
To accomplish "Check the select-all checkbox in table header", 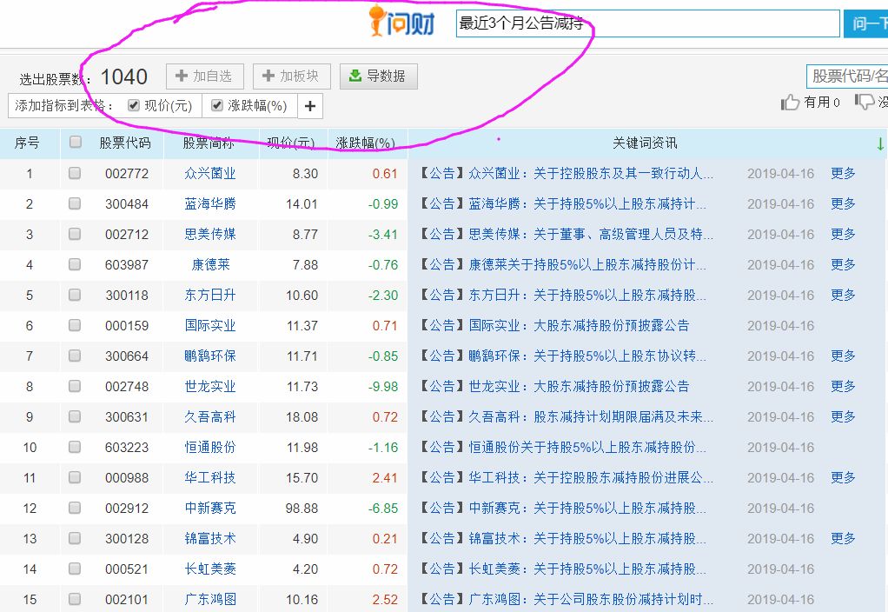I will (74, 142).
